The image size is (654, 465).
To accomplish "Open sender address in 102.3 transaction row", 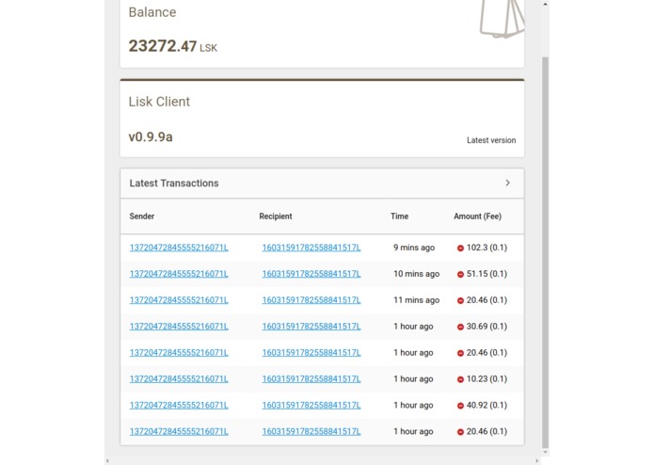I will point(179,248).
